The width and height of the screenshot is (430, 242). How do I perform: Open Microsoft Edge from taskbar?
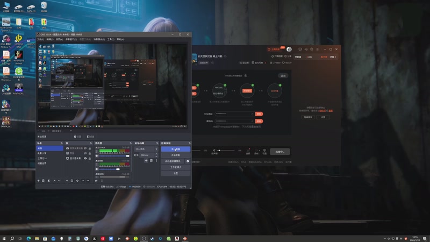(x=28, y=238)
